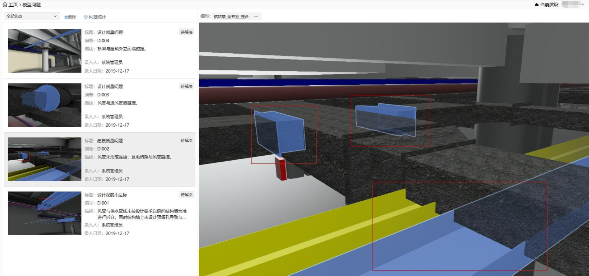589x276 pixels.
Task: Click the trash icon beside 删除
Action: tap(66, 17)
